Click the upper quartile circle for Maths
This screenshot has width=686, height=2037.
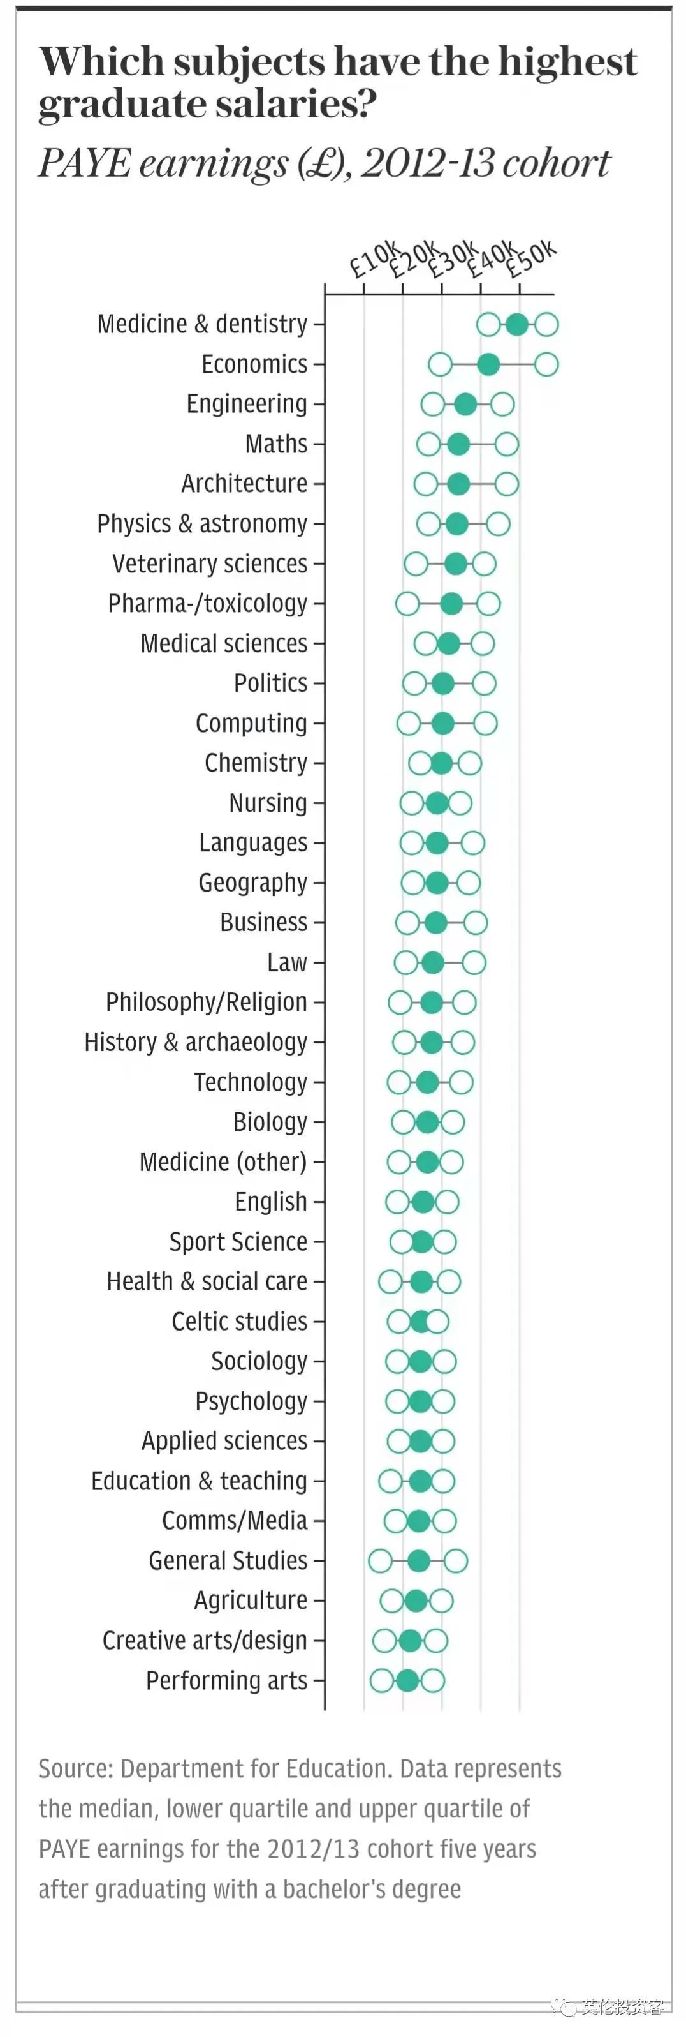[507, 444]
